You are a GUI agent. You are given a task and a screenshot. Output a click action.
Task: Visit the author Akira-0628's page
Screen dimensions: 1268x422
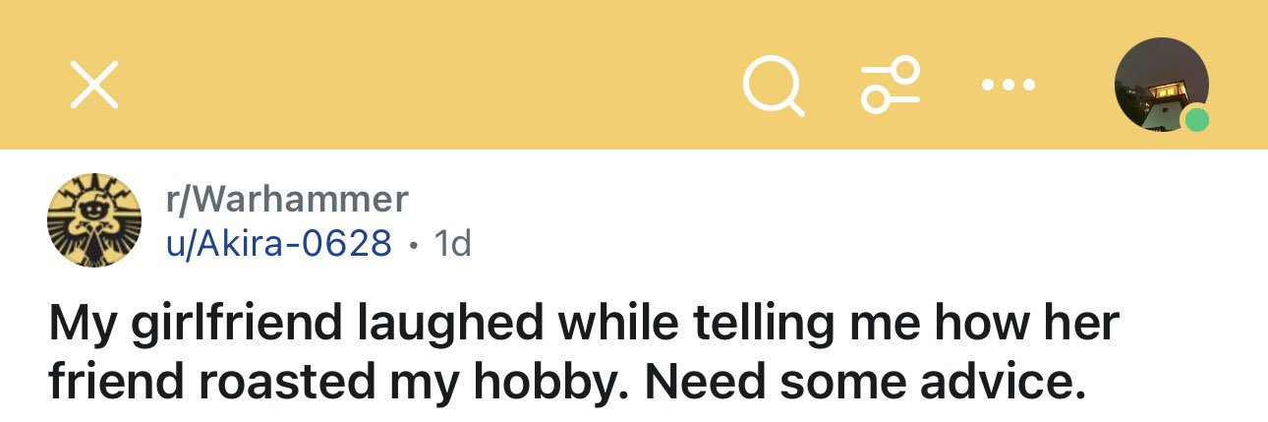click(279, 242)
